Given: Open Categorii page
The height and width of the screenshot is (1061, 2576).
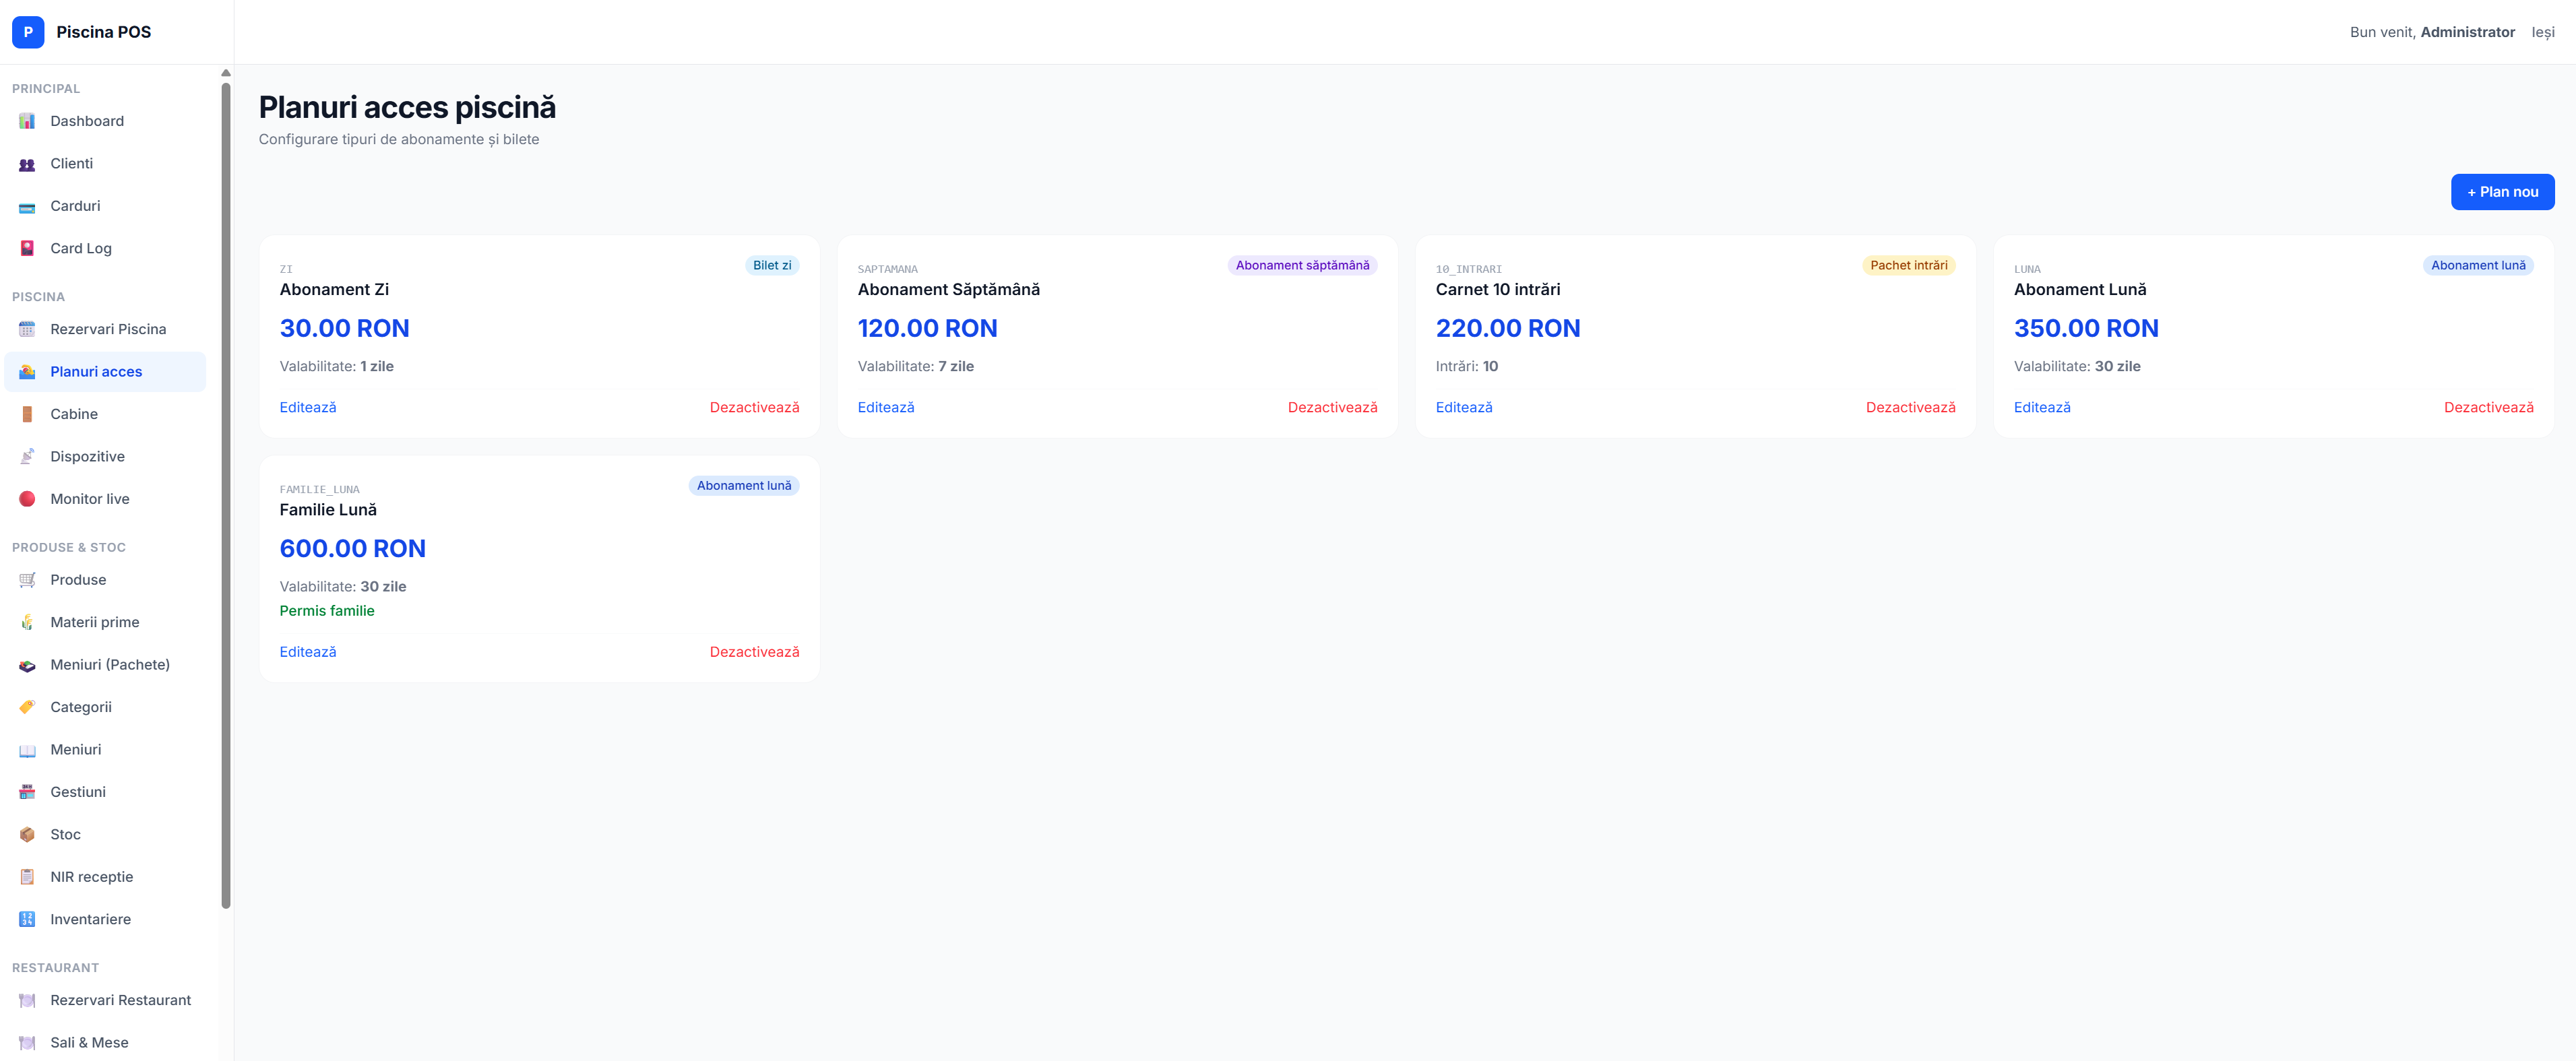Looking at the screenshot, I should coord(105,707).
